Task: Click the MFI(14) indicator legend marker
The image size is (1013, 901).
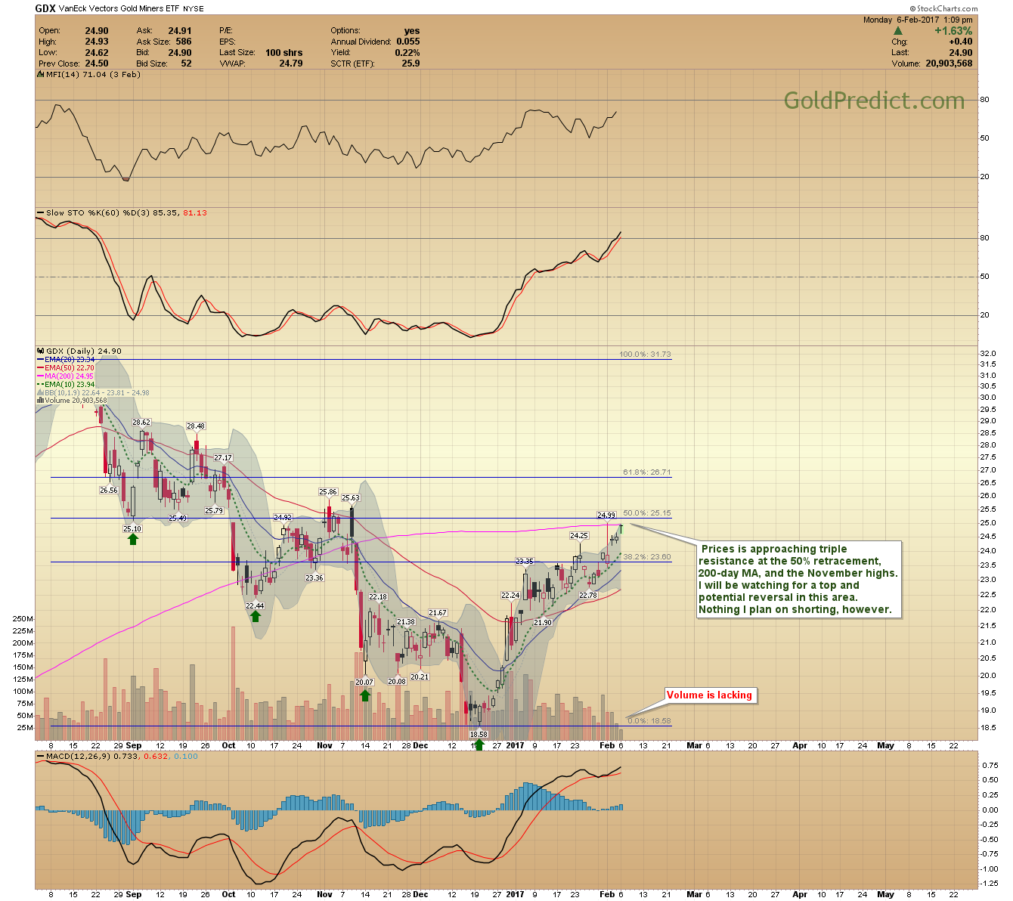Action: (41, 75)
